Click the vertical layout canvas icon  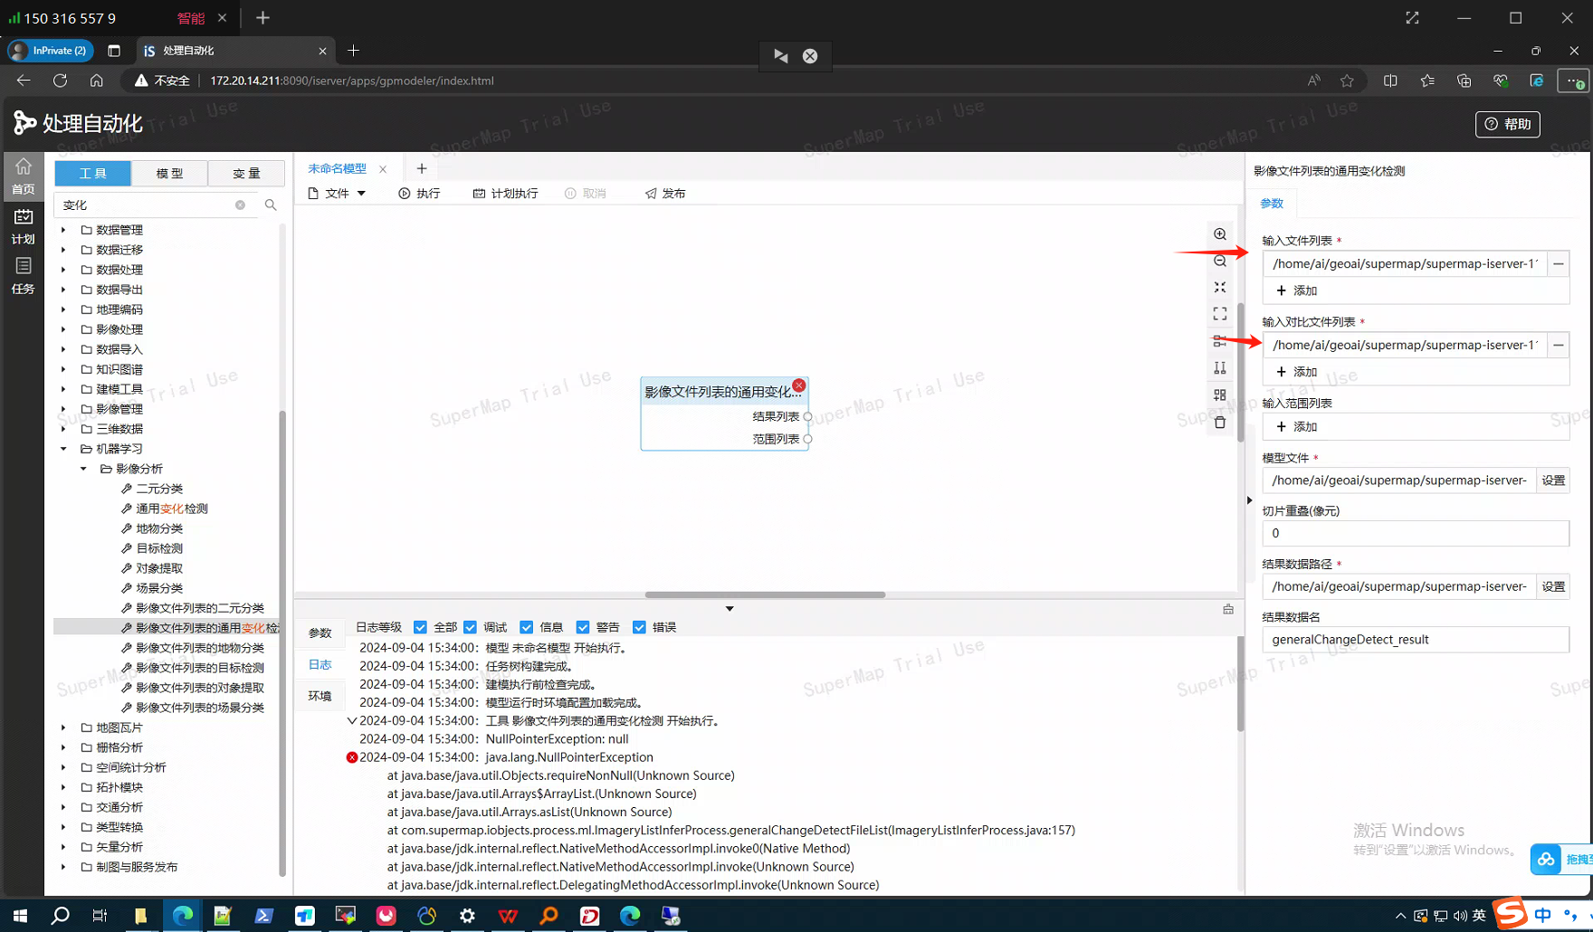point(1220,367)
